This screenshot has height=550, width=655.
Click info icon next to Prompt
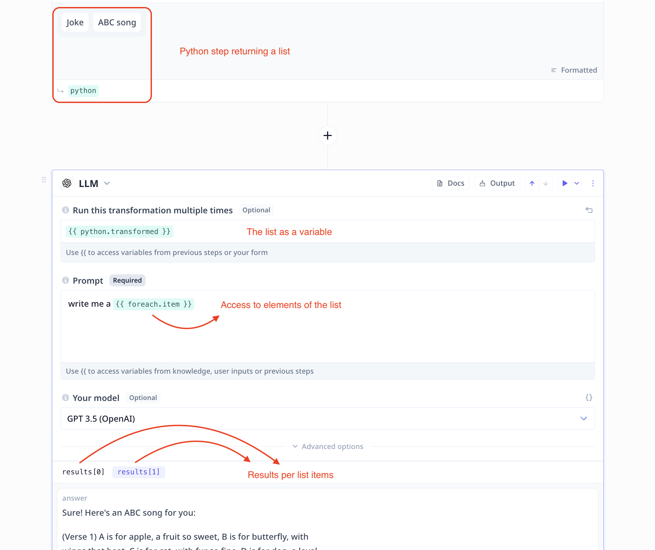click(x=66, y=280)
